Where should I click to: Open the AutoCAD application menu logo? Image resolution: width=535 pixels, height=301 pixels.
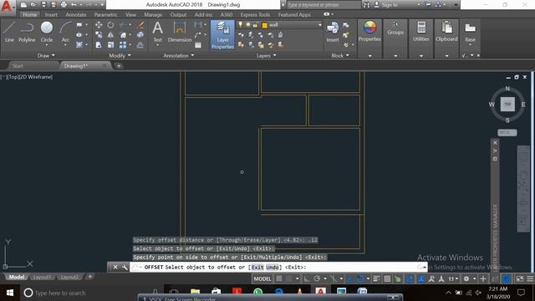coord(7,6)
